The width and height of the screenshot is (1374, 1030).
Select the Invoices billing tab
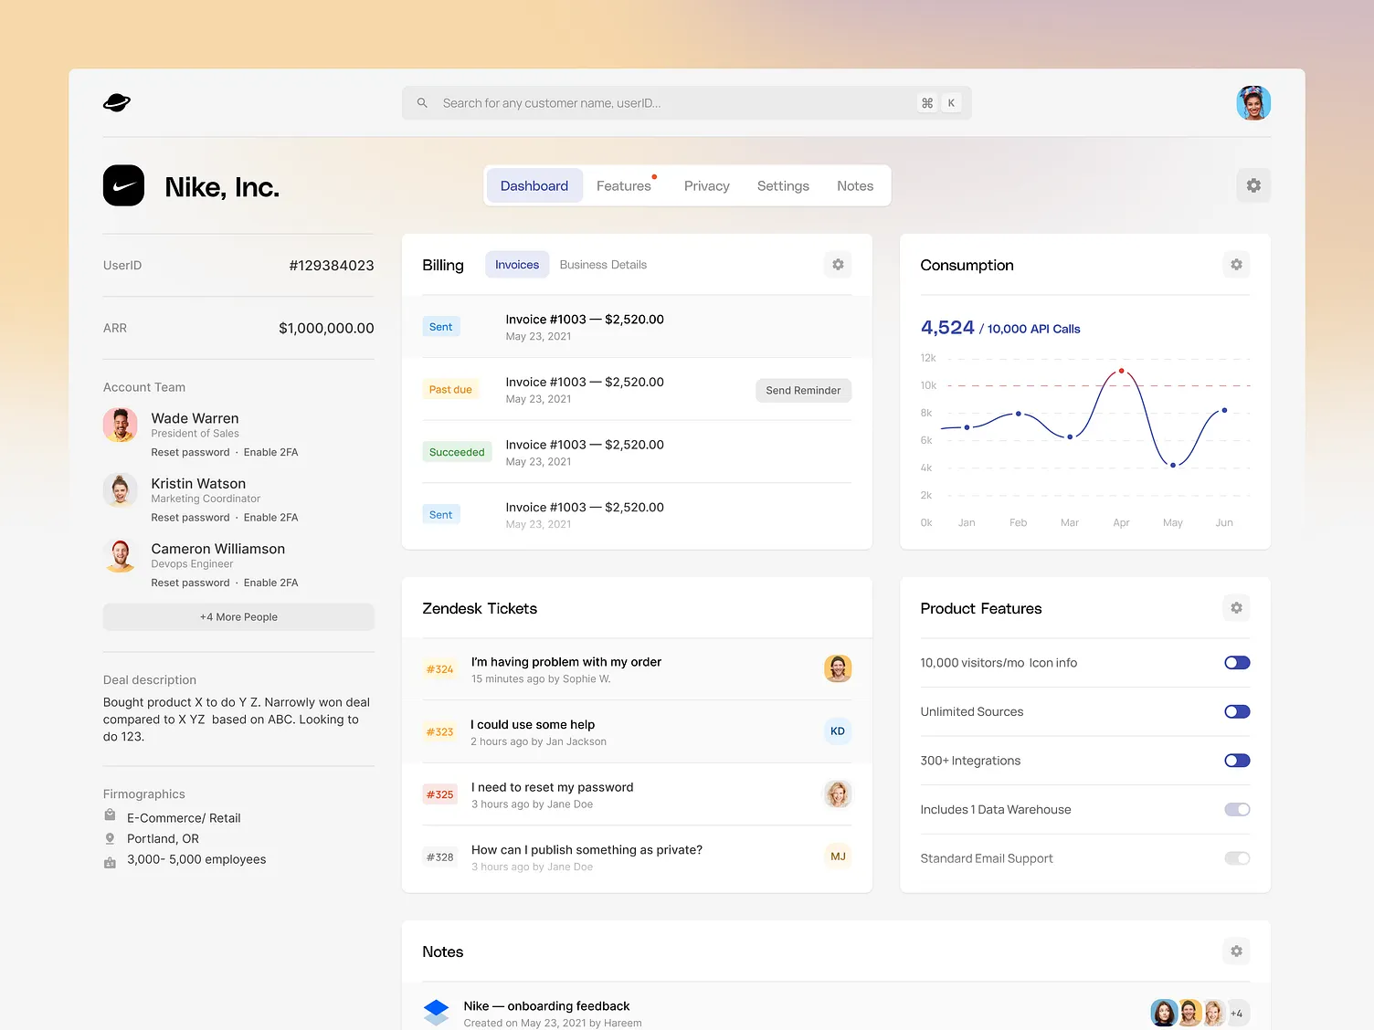pyautogui.click(x=517, y=265)
